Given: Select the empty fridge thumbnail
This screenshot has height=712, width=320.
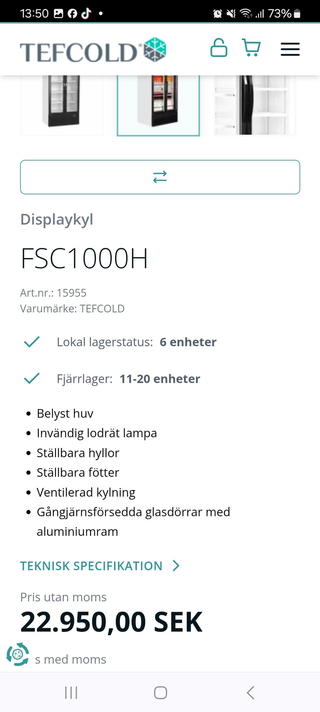Looking at the screenshot, I should pyautogui.click(x=62, y=105).
